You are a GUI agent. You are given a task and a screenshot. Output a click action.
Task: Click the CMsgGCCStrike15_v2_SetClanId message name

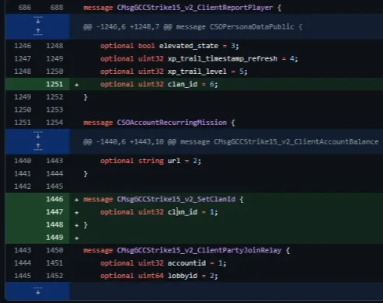click(176, 199)
